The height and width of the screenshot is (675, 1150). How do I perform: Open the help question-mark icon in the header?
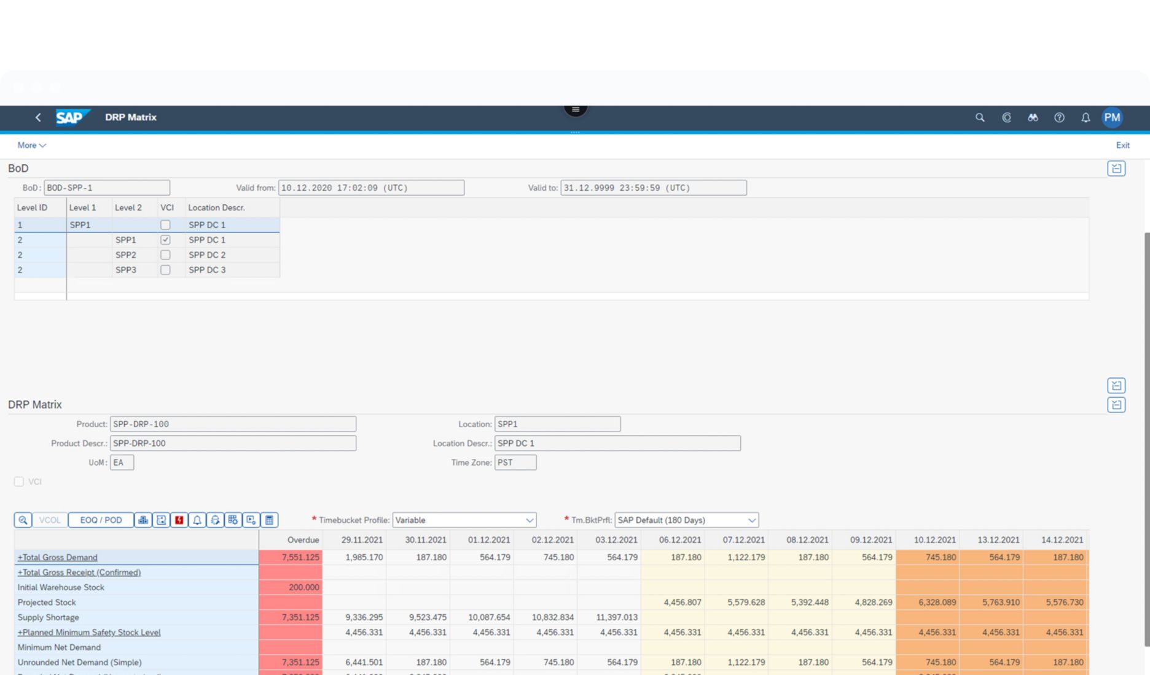coord(1059,117)
